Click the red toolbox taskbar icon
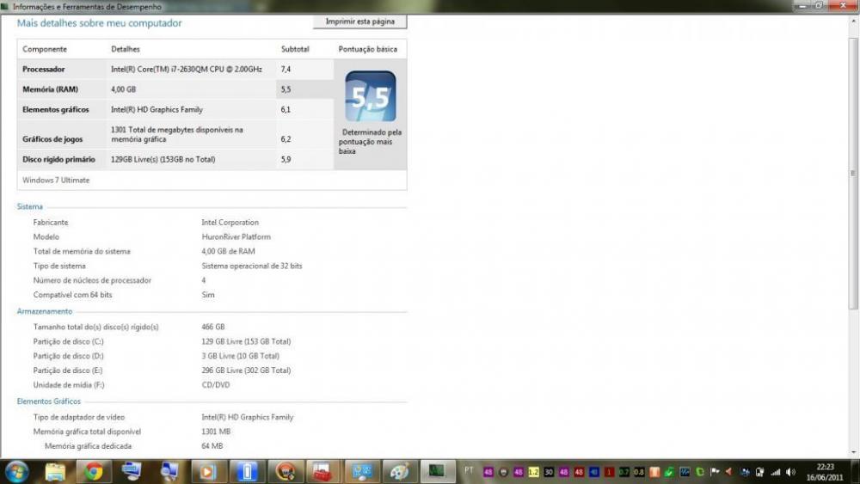The width and height of the screenshot is (860, 484). [x=322, y=471]
